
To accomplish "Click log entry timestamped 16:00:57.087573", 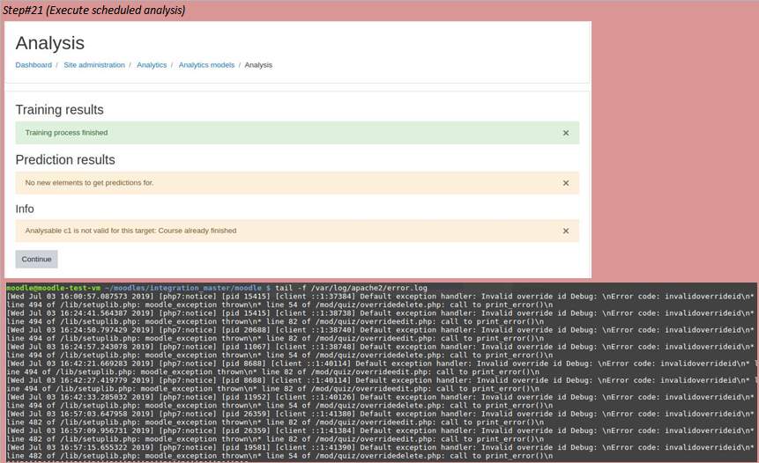I will (x=380, y=301).
